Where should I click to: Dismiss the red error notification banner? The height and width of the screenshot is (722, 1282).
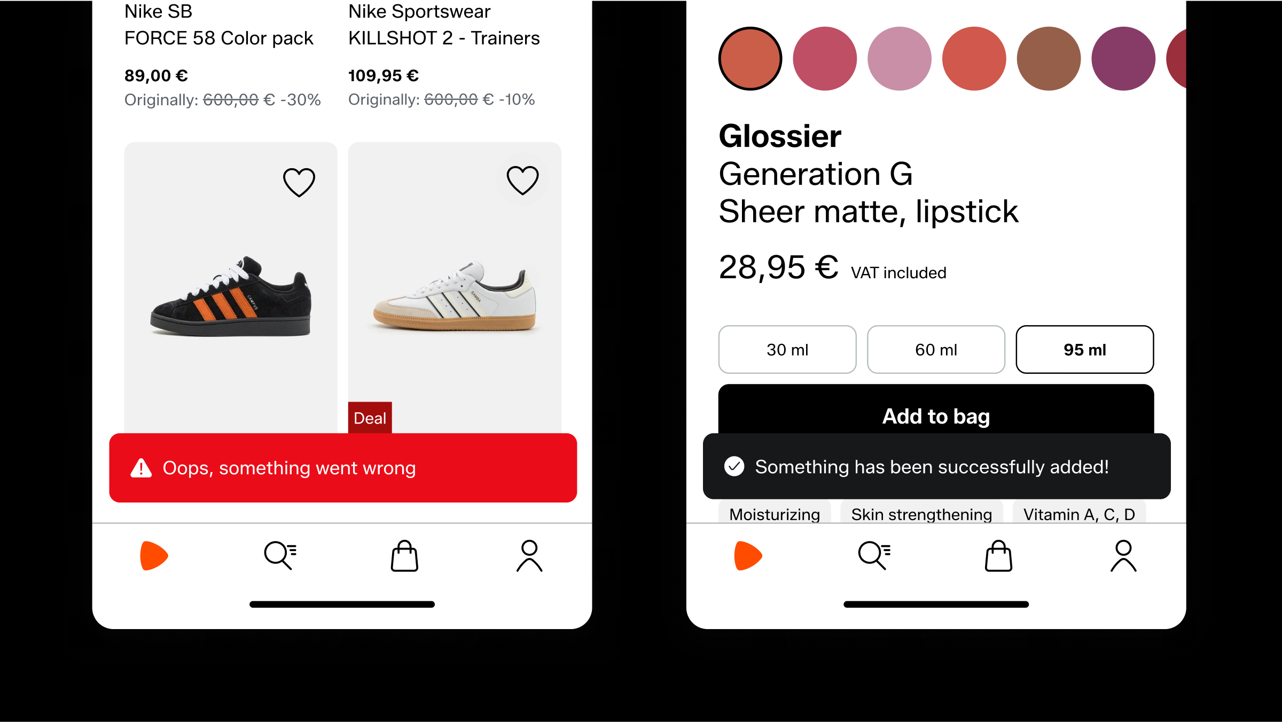[343, 468]
